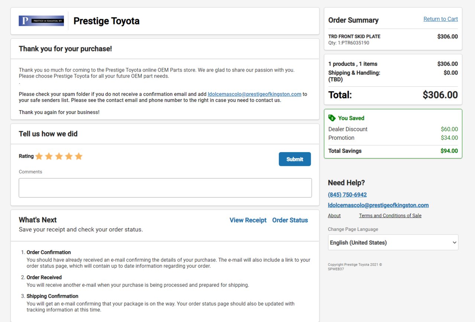Click the $306.00 order total amount
Screen dimensions: 475x322
[x=440, y=95]
